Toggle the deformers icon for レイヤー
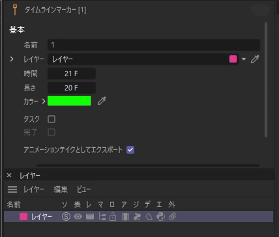Image resolution: width=279 pixels, height=237 pixels. [x=149, y=217]
